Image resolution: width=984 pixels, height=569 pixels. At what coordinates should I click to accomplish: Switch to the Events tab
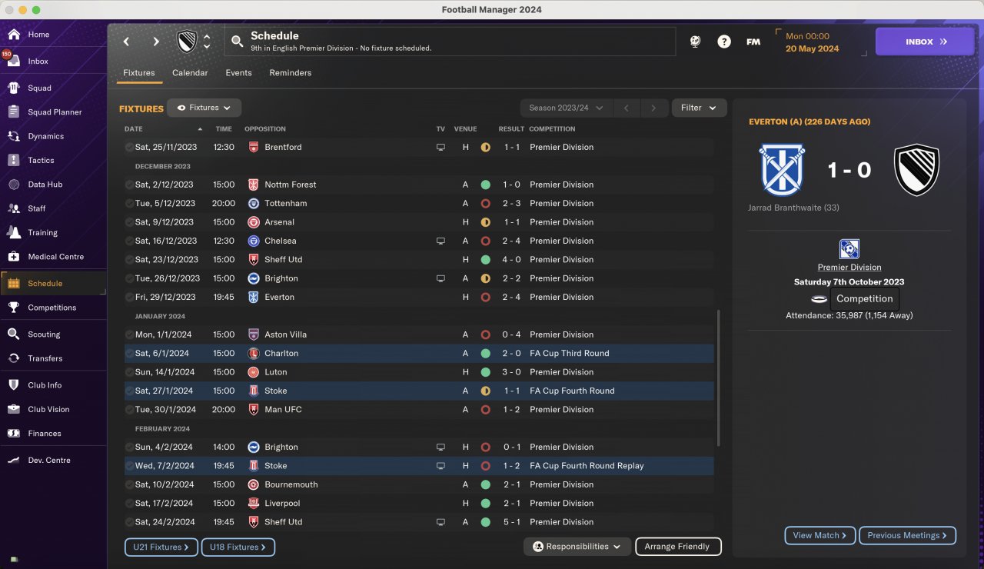(238, 73)
